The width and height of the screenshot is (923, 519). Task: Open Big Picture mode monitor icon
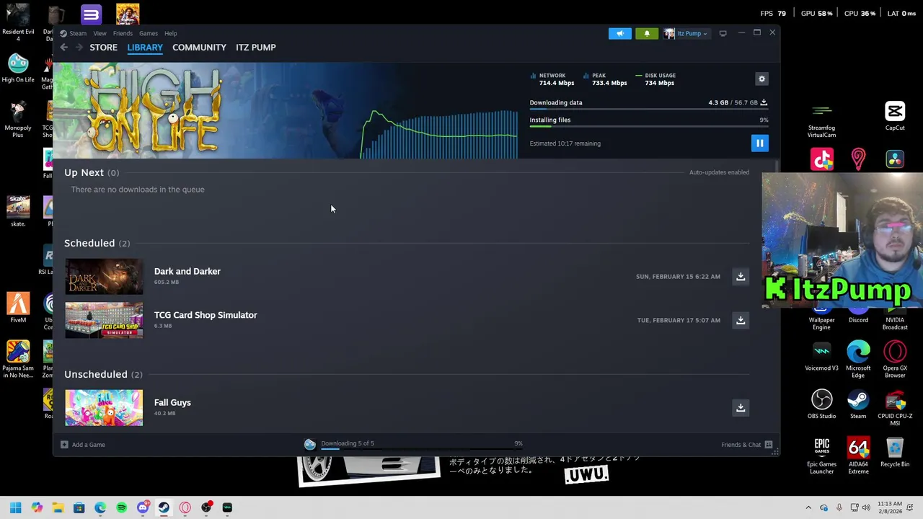(x=723, y=33)
